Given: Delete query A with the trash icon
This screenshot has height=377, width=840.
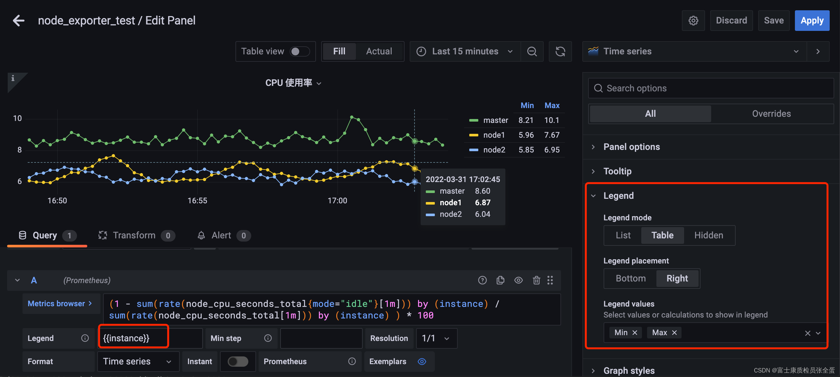Looking at the screenshot, I should click(x=536, y=280).
